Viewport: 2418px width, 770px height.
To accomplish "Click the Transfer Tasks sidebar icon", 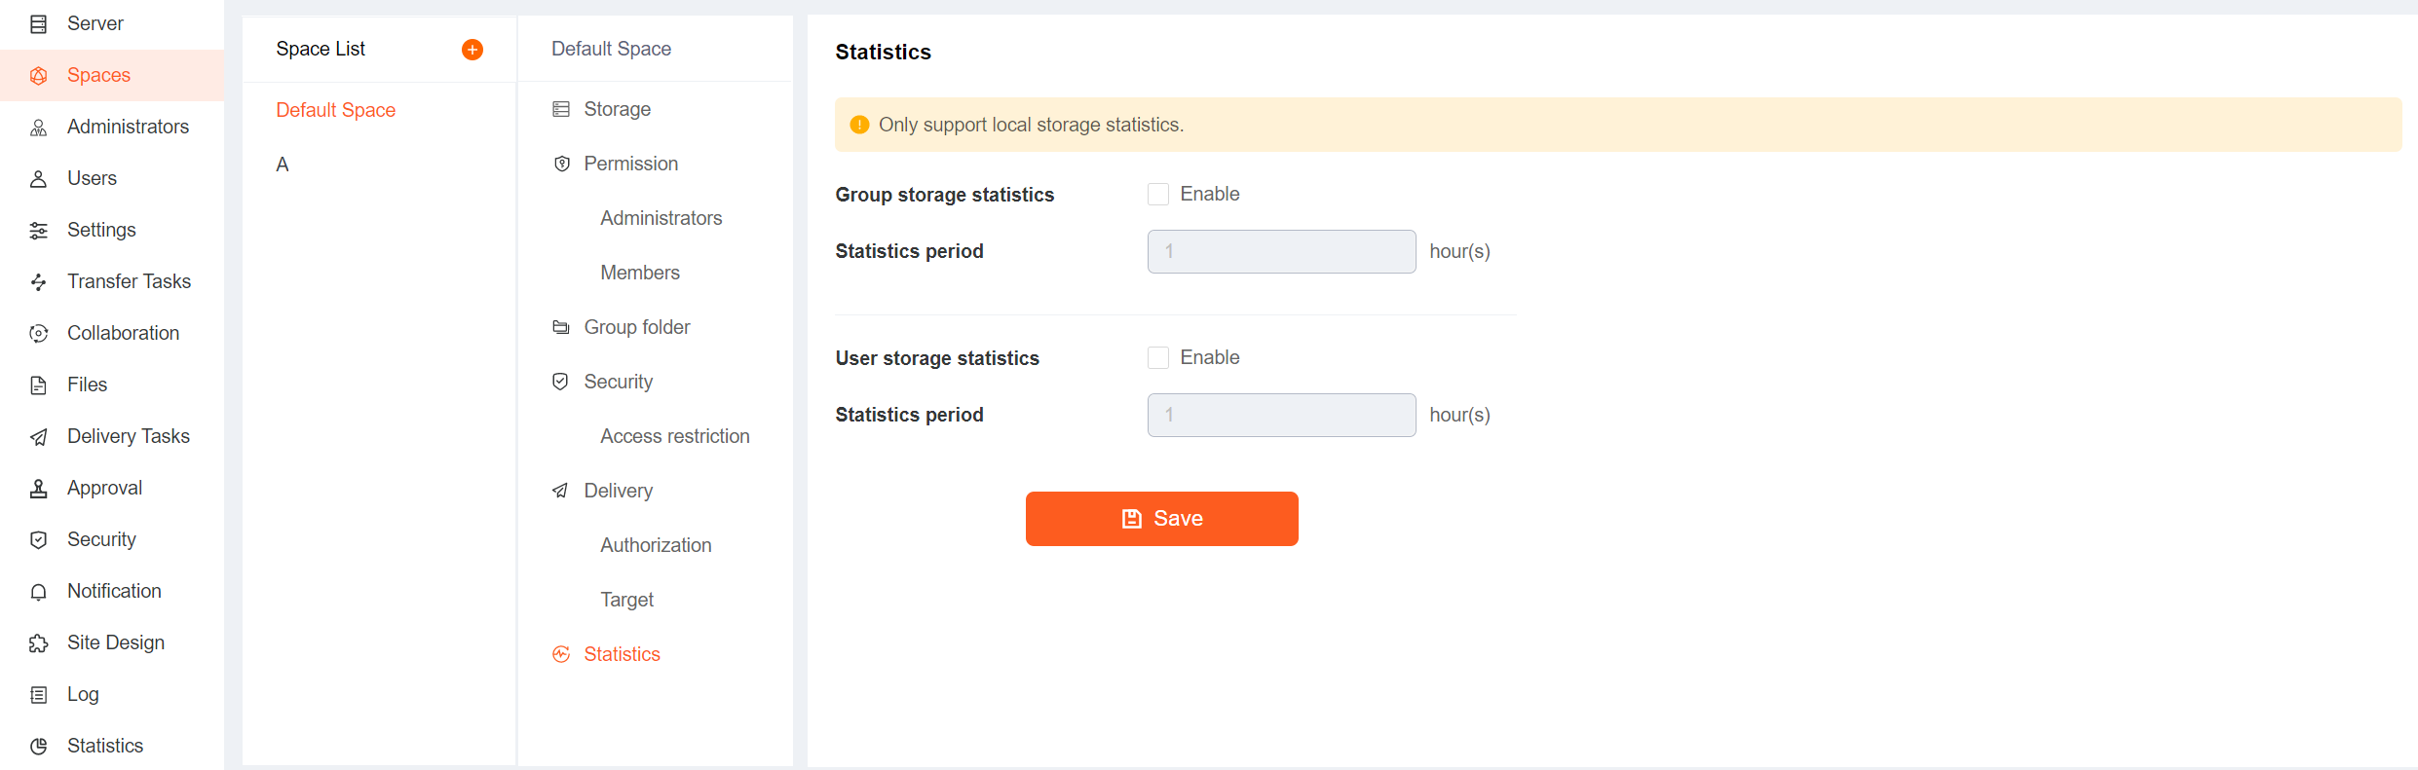I will point(39,282).
